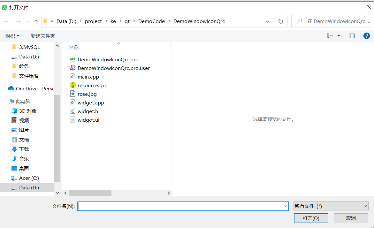
Task: Select DemoWindowIconQrc.pro file
Action: click(108, 60)
